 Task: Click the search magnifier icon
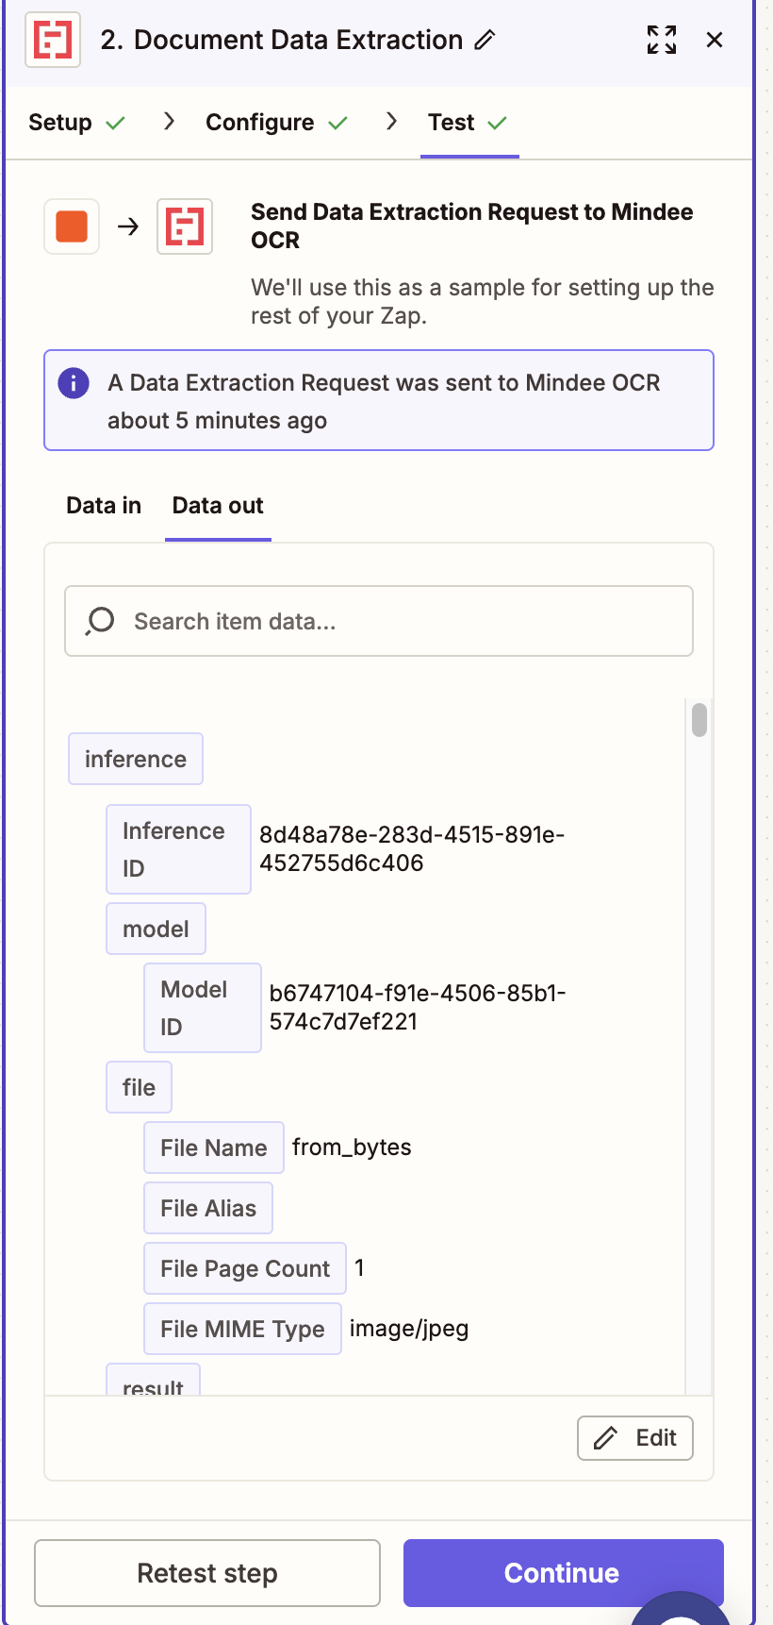100,621
